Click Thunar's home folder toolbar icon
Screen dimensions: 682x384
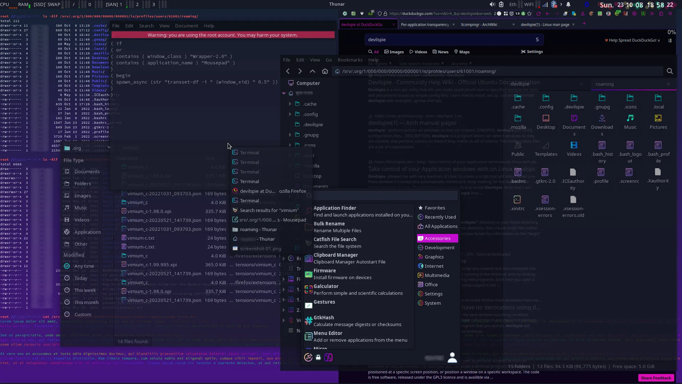tap(325, 71)
